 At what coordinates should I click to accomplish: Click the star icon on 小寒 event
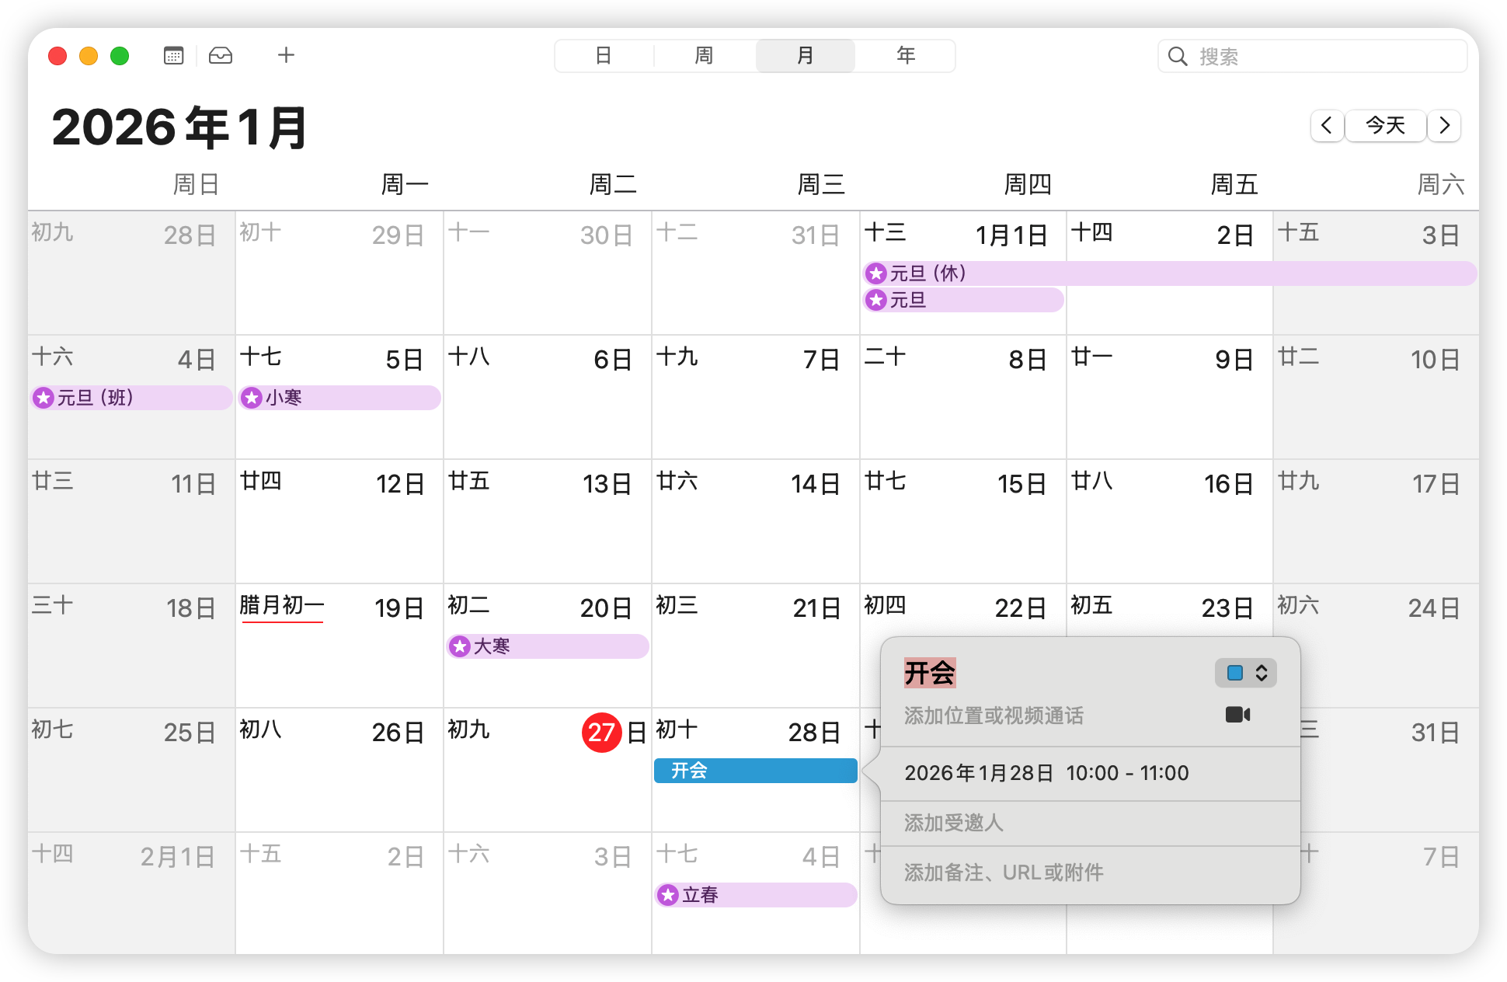[x=252, y=398]
